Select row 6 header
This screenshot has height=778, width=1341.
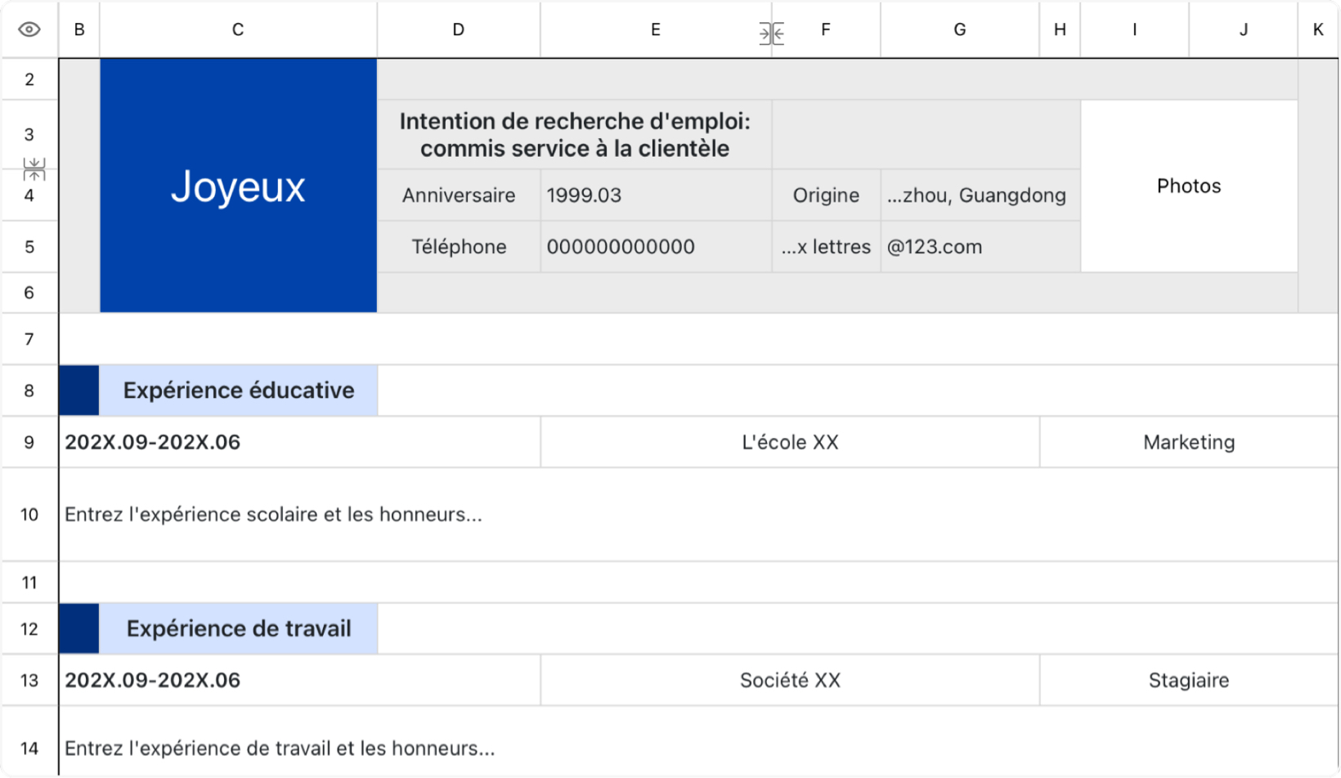[x=29, y=293]
